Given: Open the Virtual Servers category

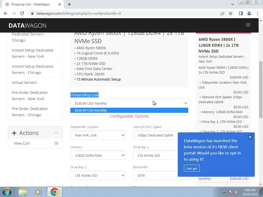Looking at the screenshot, I should (x=24, y=83).
